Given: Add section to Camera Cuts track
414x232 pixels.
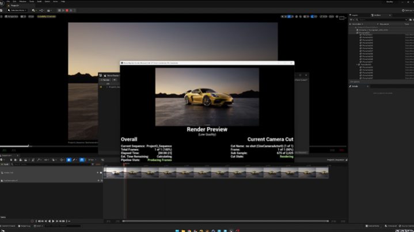Looking at the screenshot, I should click(x=97, y=173).
